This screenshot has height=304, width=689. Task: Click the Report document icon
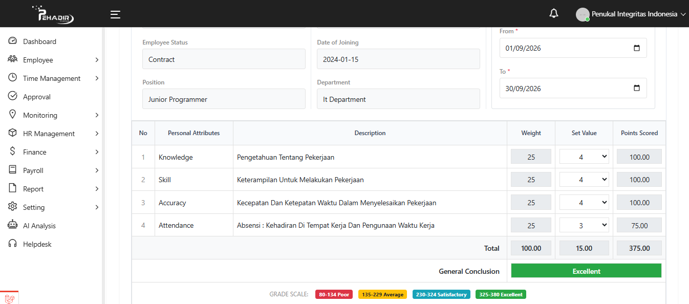(x=13, y=188)
